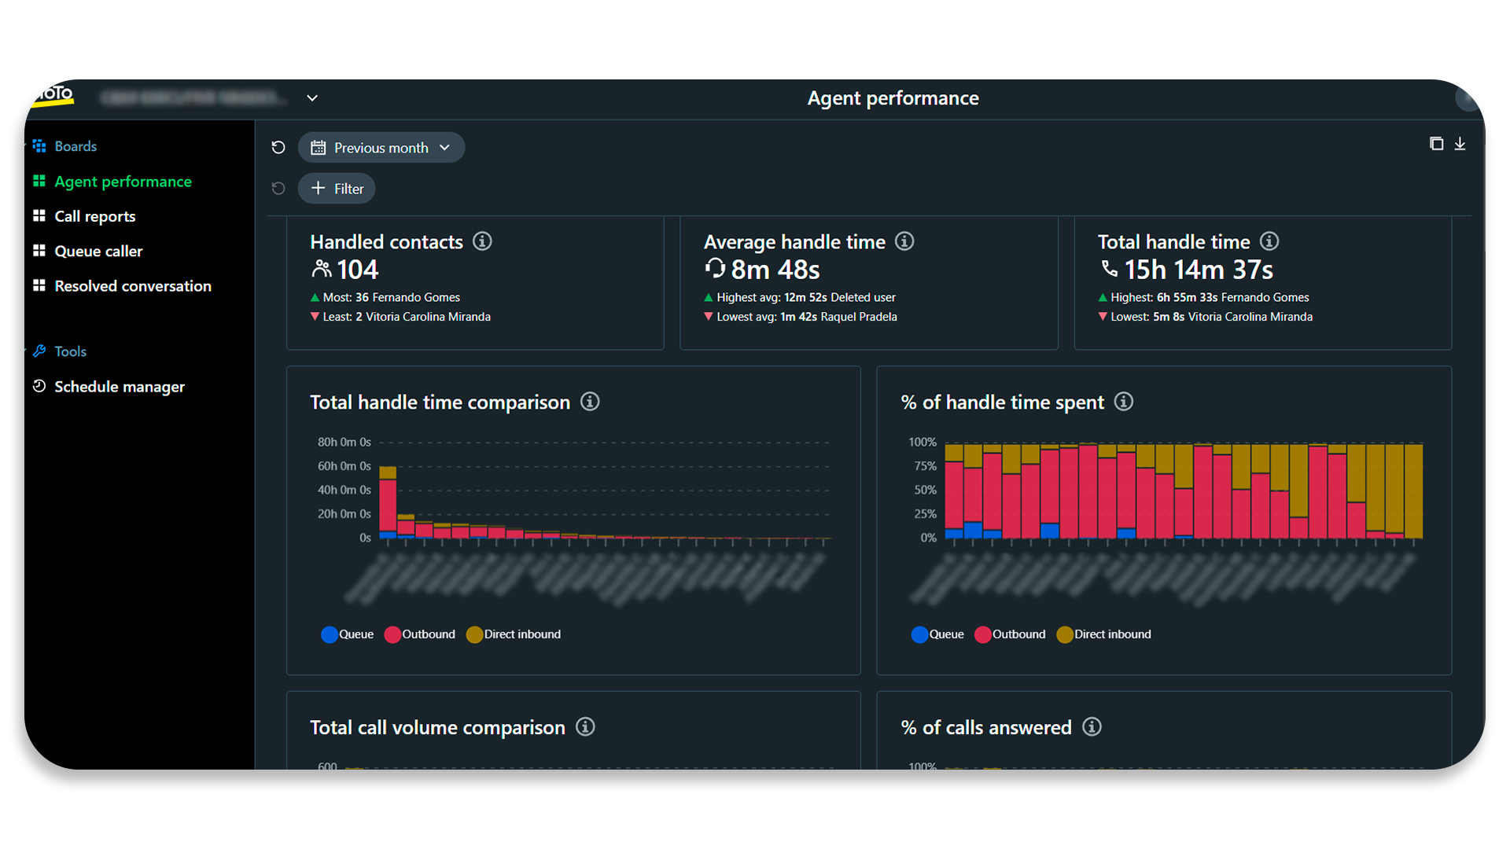This screenshot has width=1510, height=849.
Task: Expand the Tools section in sidebar
Action: [x=69, y=351]
